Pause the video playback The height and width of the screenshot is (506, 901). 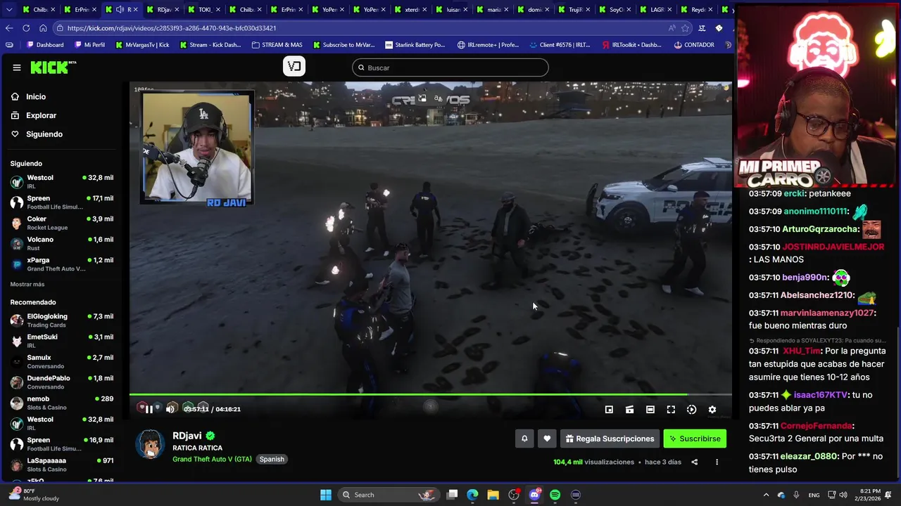pyautogui.click(x=149, y=409)
